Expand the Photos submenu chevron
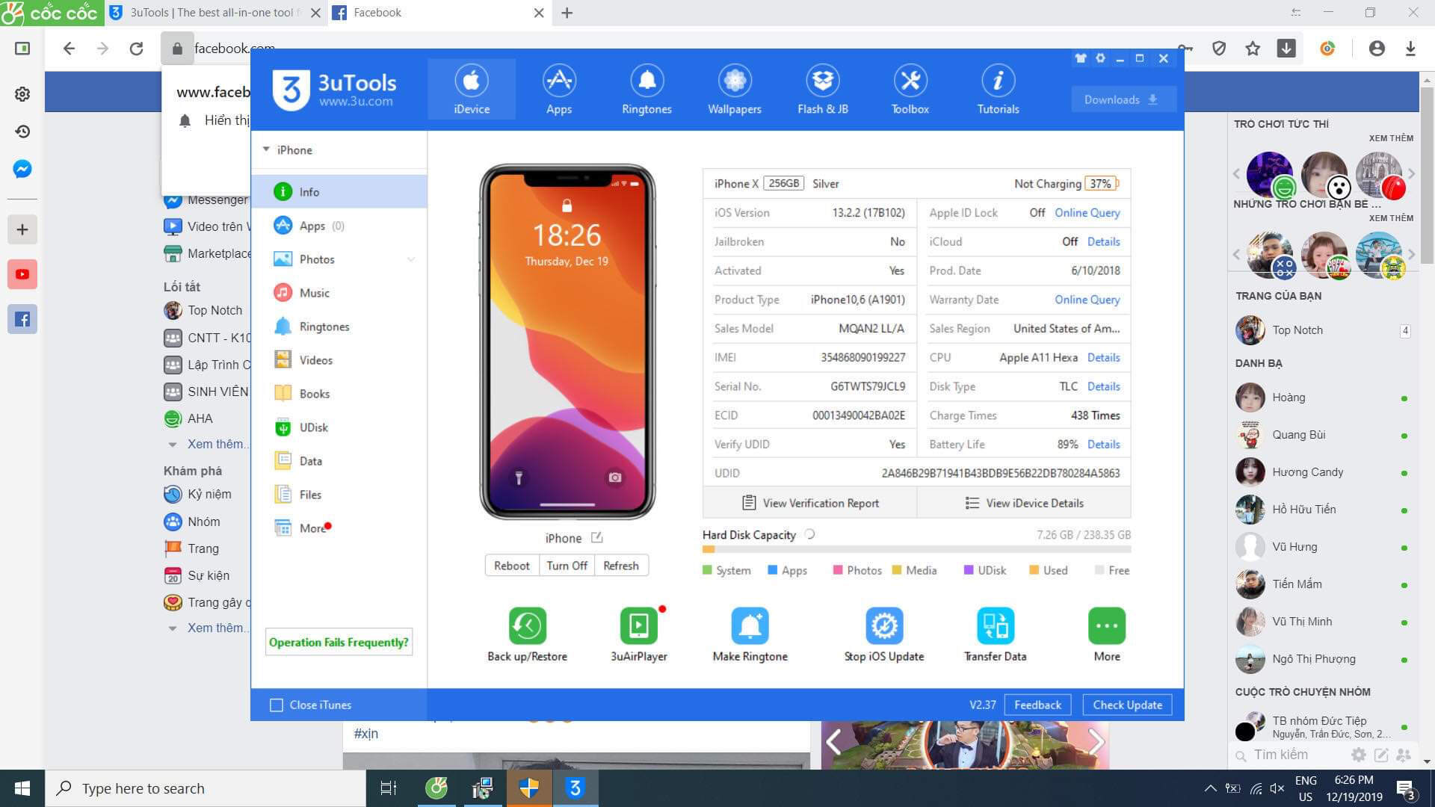This screenshot has height=807, width=1435. tap(411, 259)
